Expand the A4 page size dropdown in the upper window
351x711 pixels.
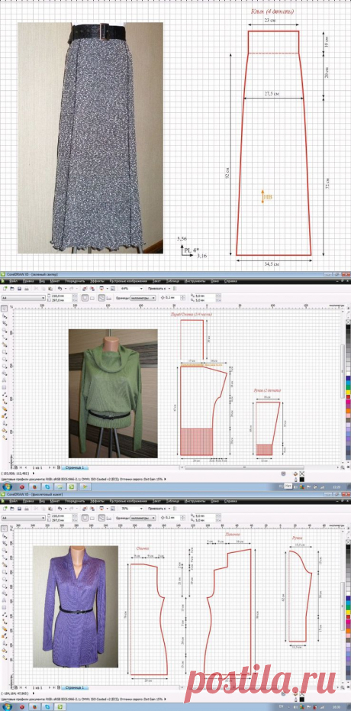24,298
